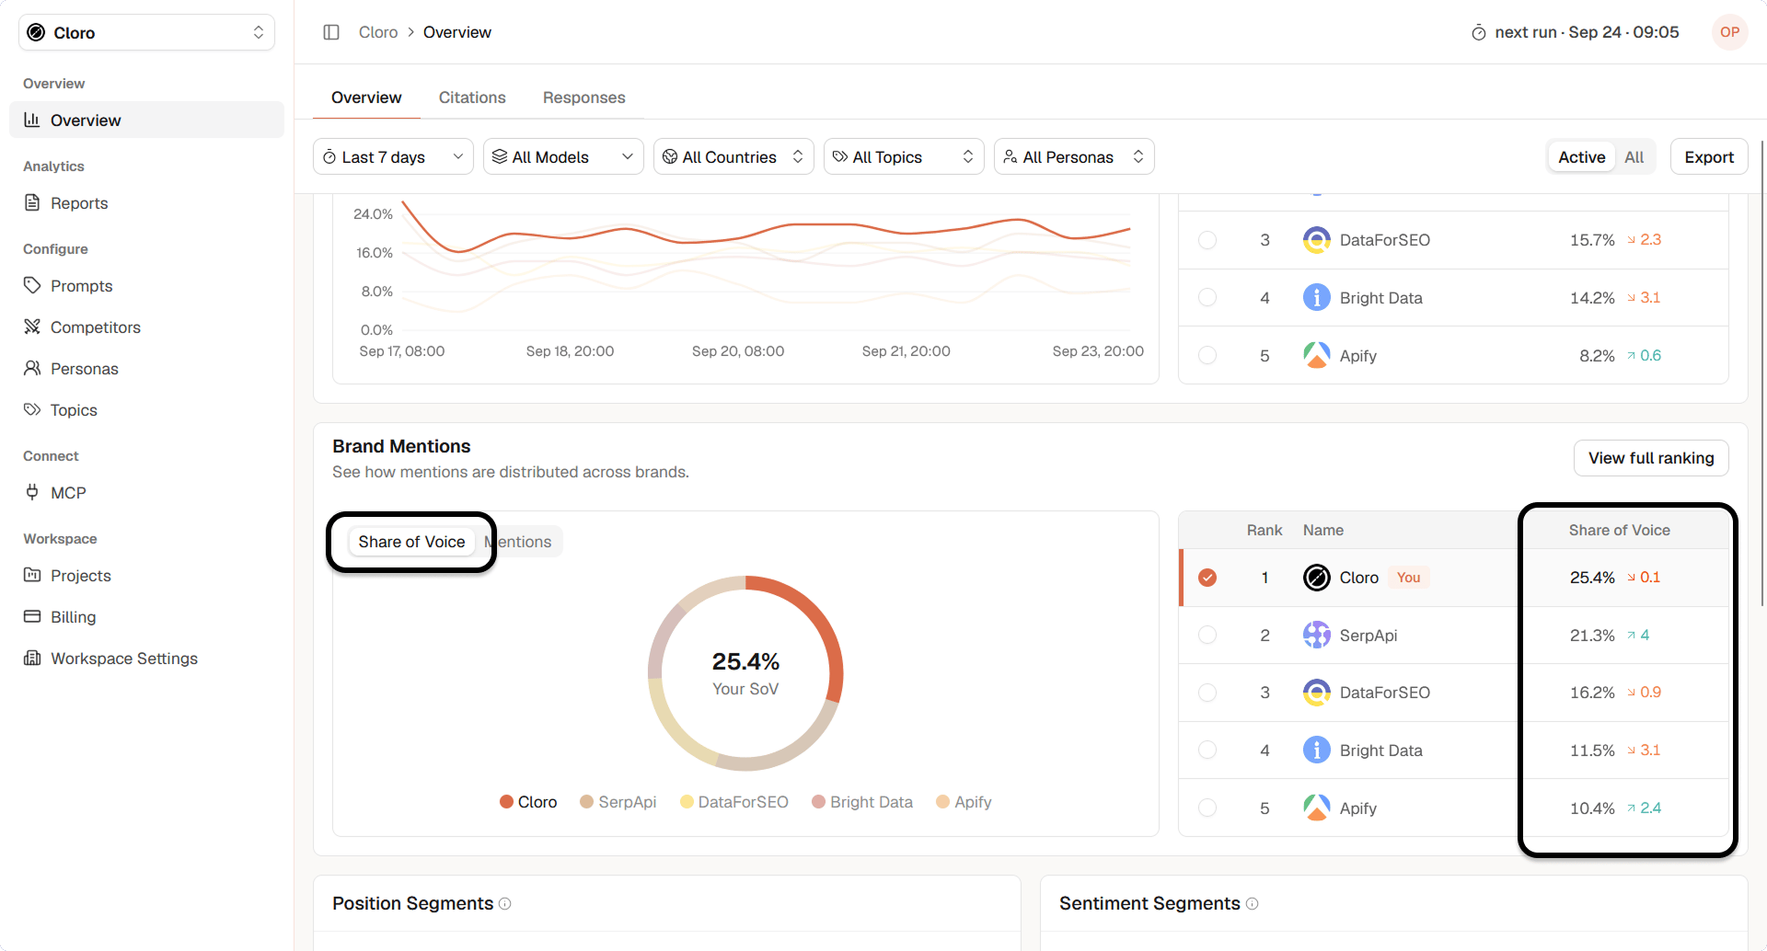Viewport: 1767px width, 951px height.
Task: Open the All Models dropdown
Action: 563,157
